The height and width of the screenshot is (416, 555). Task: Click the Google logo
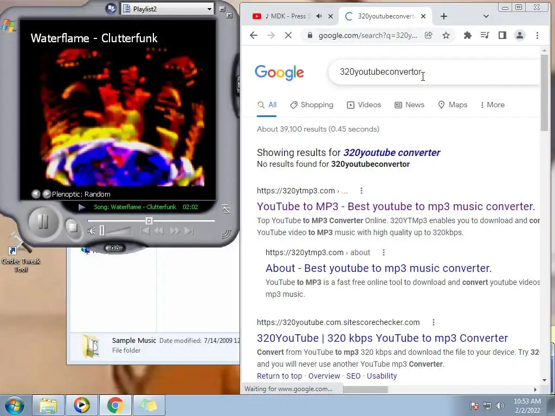279,73
